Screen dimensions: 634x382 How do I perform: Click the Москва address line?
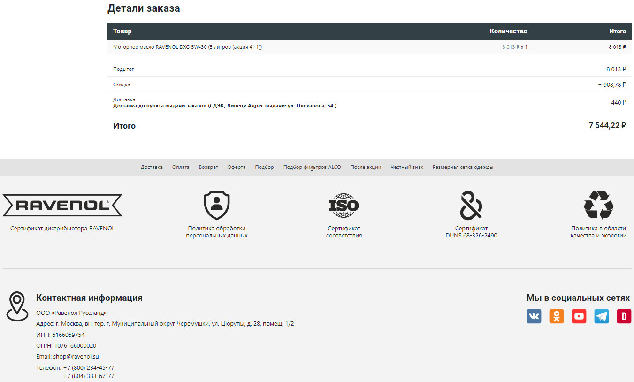tap(165, 324)
